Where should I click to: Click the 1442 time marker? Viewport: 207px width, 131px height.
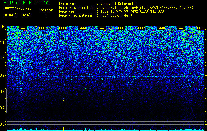coord(43,28)
